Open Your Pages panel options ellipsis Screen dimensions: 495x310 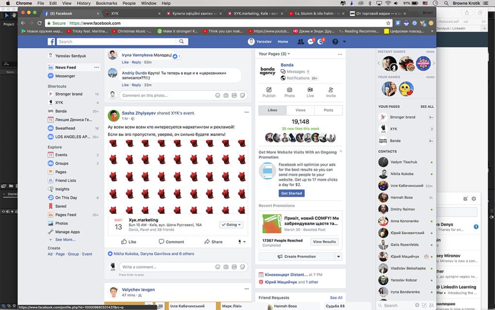[340, 54]
